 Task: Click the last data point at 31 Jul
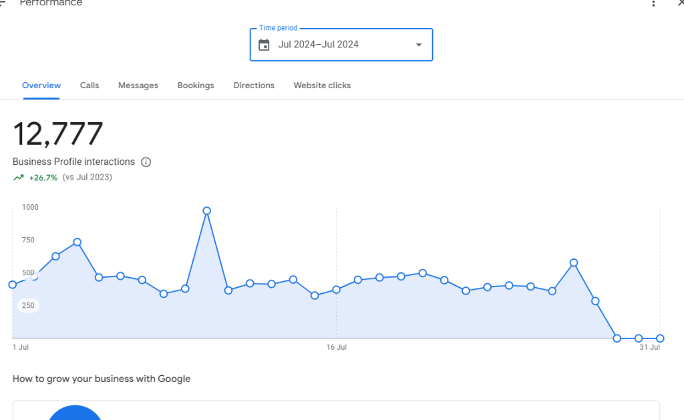click(660, 338)
